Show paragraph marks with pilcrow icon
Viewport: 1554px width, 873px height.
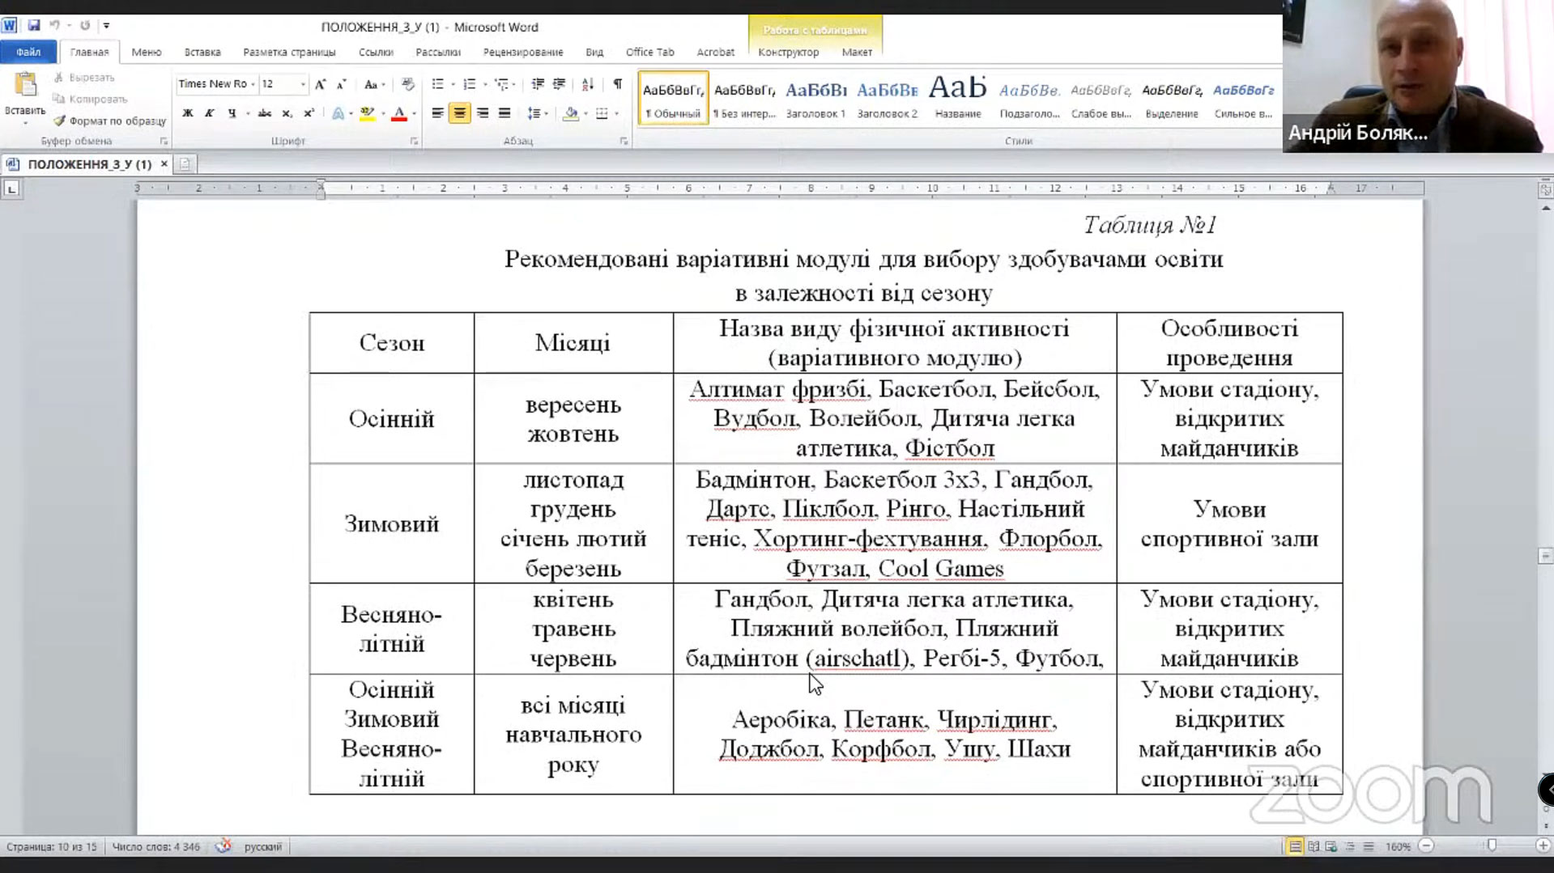[x=618, y=84]
